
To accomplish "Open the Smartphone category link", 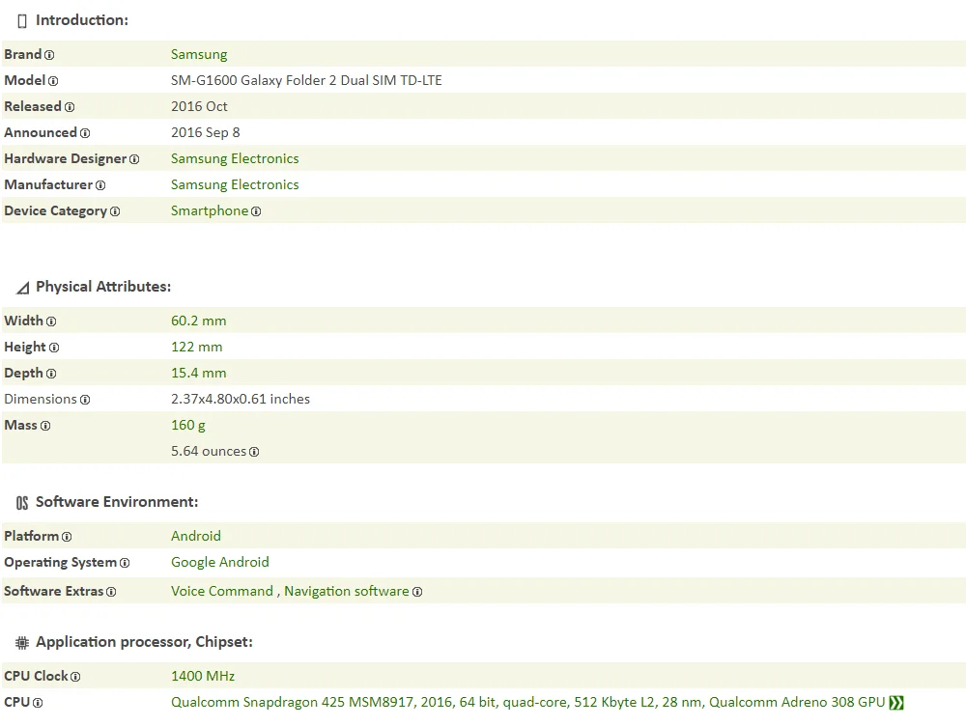I will coord(210,210).
